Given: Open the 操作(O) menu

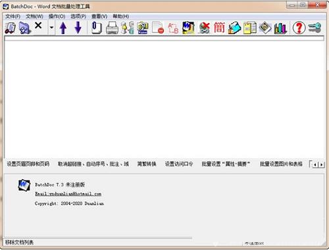Looking at the screenshot, I should [x=57, y=16].
